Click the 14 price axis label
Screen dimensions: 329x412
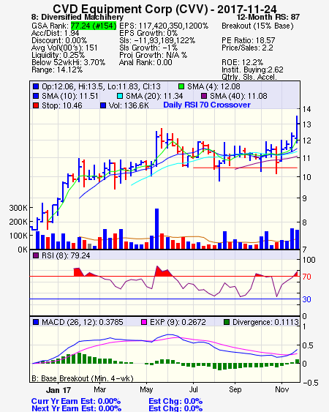tap(306, 109)
